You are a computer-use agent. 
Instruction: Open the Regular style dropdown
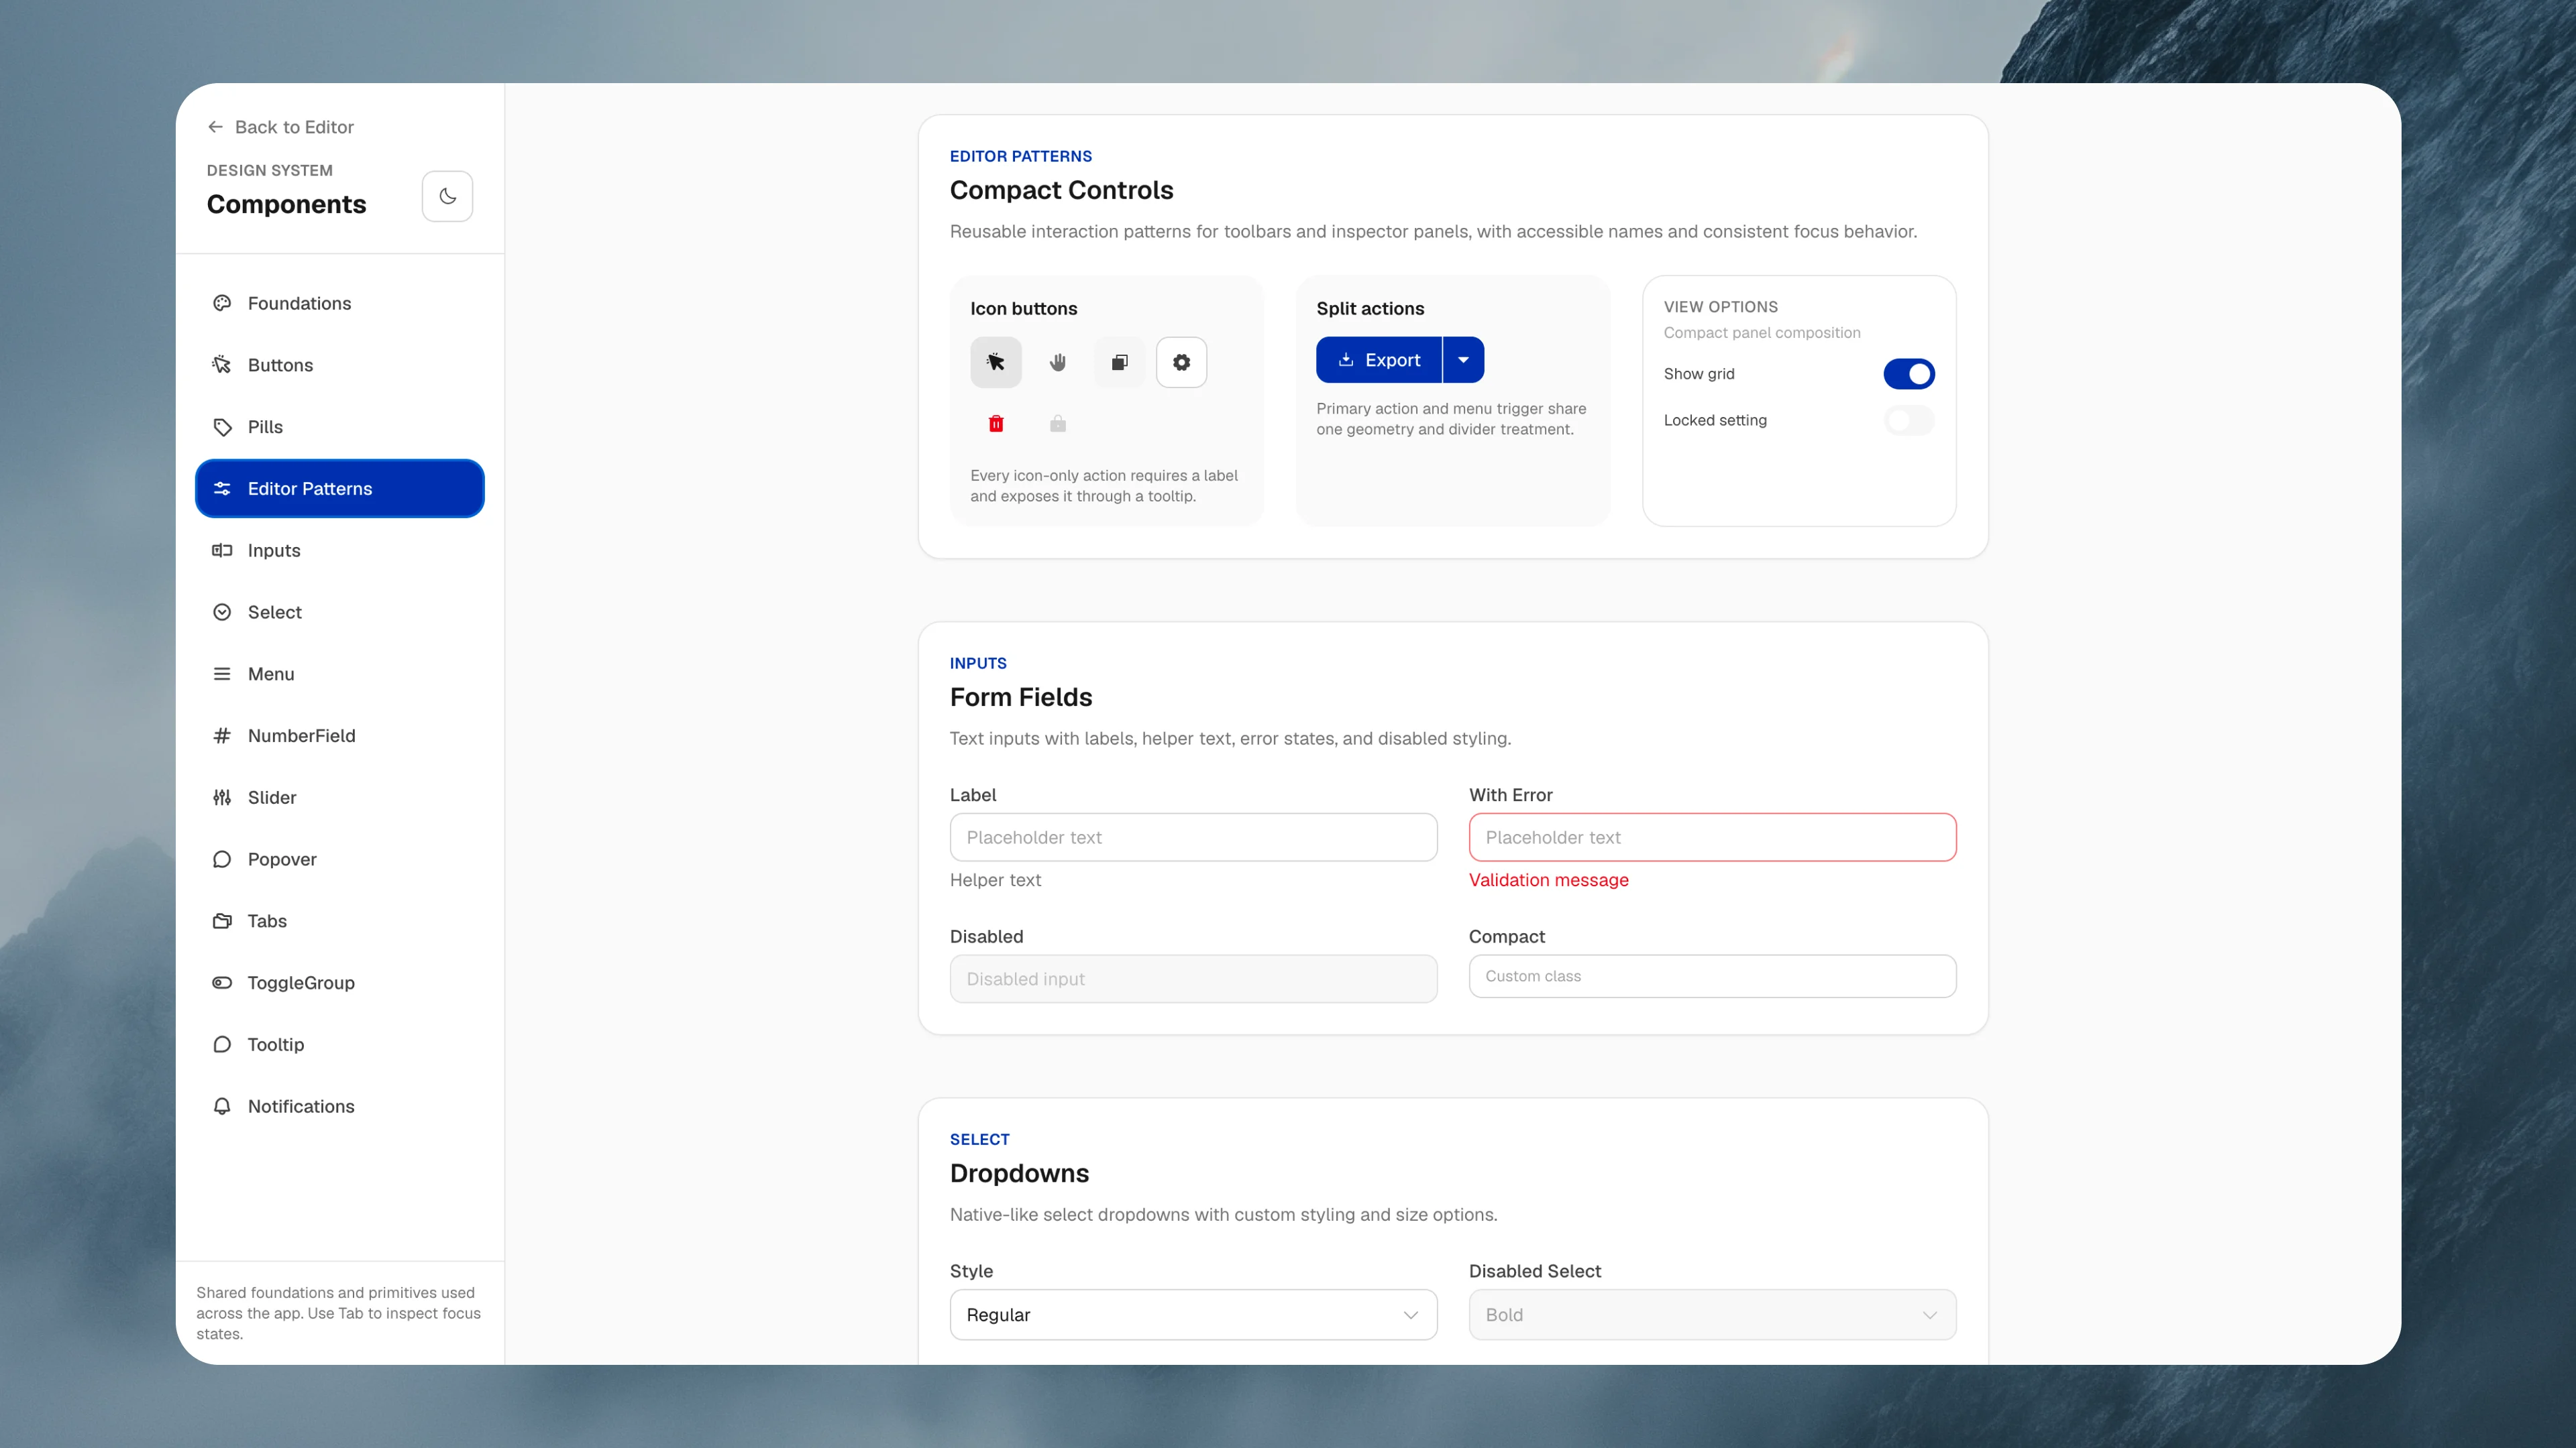click(x=1193, y=1314)
